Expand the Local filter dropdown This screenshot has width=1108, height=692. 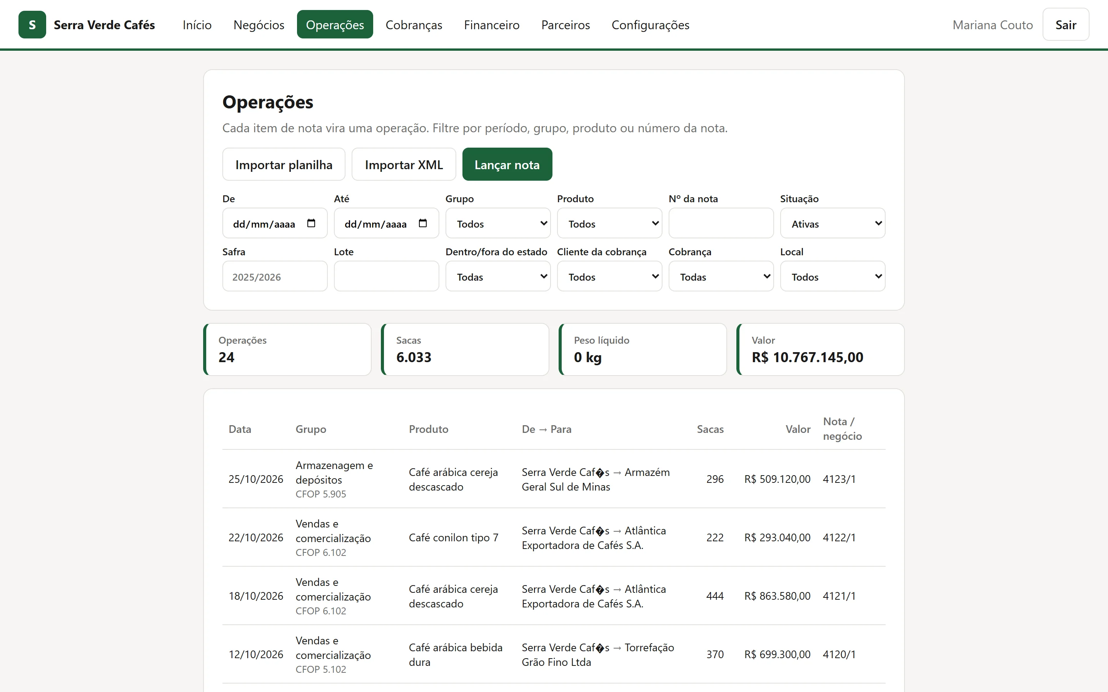(833, 276)
